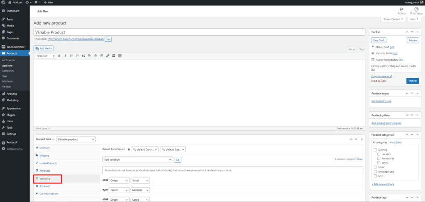Click the Default Form Values help icon
Screen dimensions: 425x202
click(x=129, y=149)
